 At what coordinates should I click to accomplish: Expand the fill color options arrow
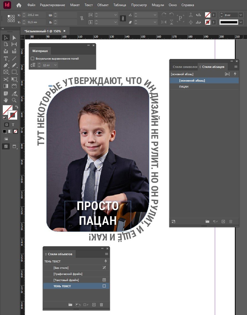[x=214, y=15]
